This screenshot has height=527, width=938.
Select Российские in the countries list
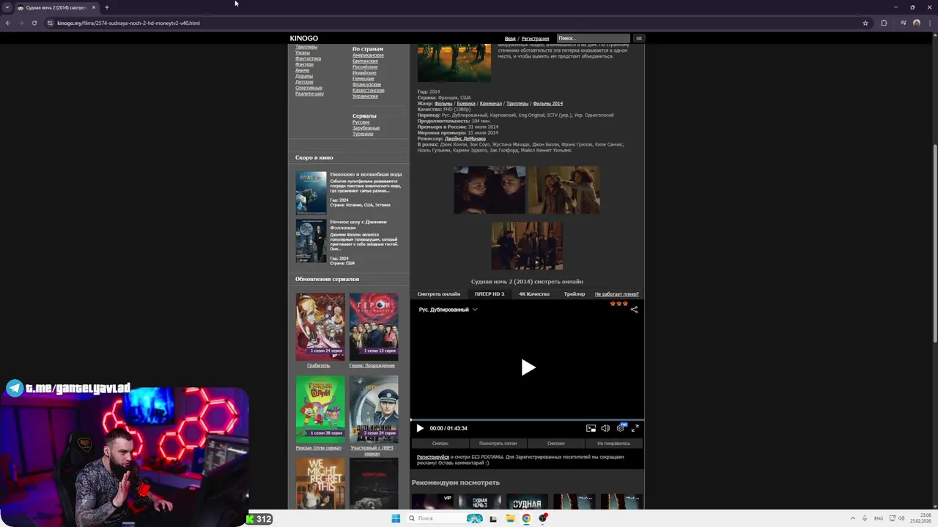365,67
